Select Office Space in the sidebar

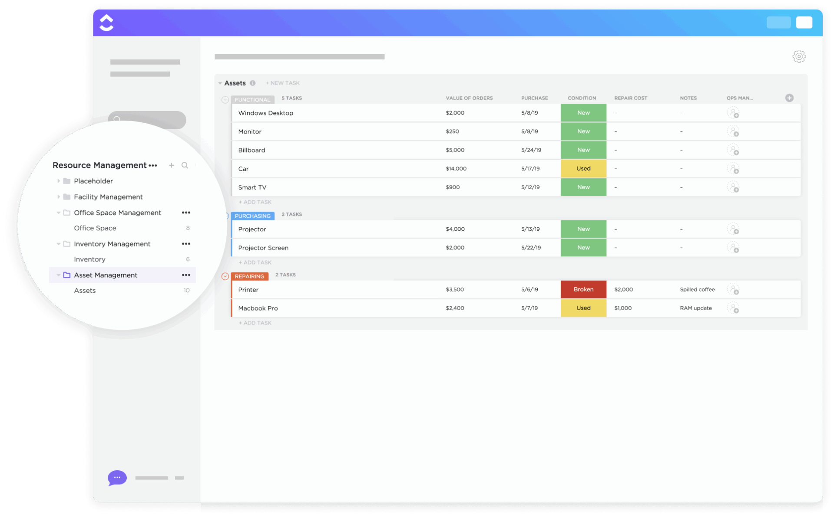95,228
